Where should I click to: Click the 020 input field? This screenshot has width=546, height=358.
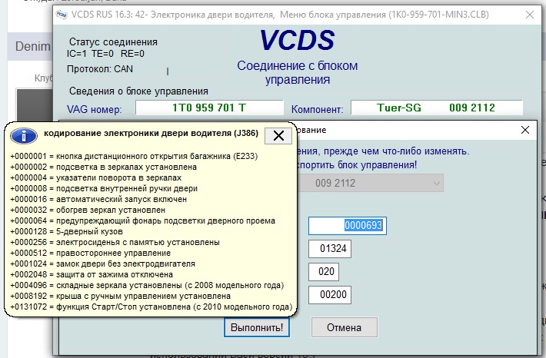tap(324, 272)
